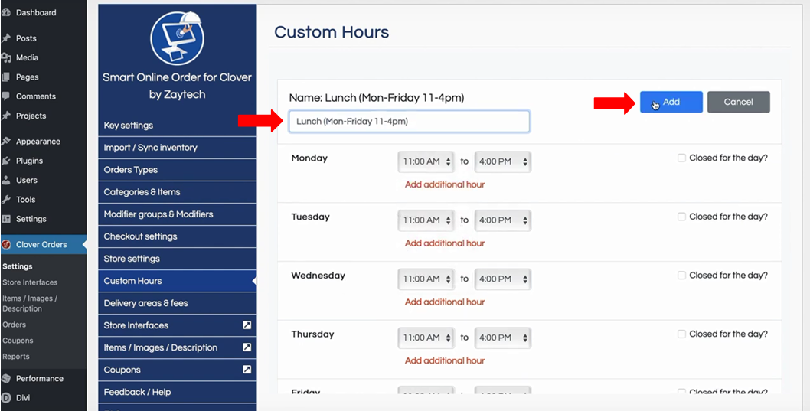The image size is (810, 411).
Task: Open Feedback / Help menu item
Action: pyautogui.click(x=177, y=392)
